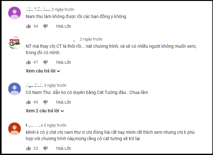Like the comment with 47 likes

[28, 62]
